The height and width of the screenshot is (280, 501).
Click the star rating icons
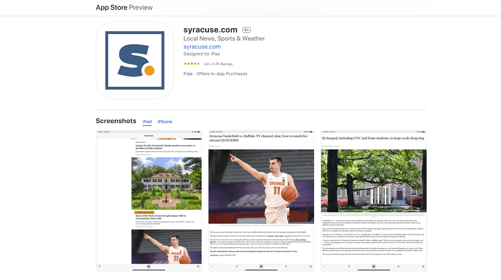click(x=192, y=64)
